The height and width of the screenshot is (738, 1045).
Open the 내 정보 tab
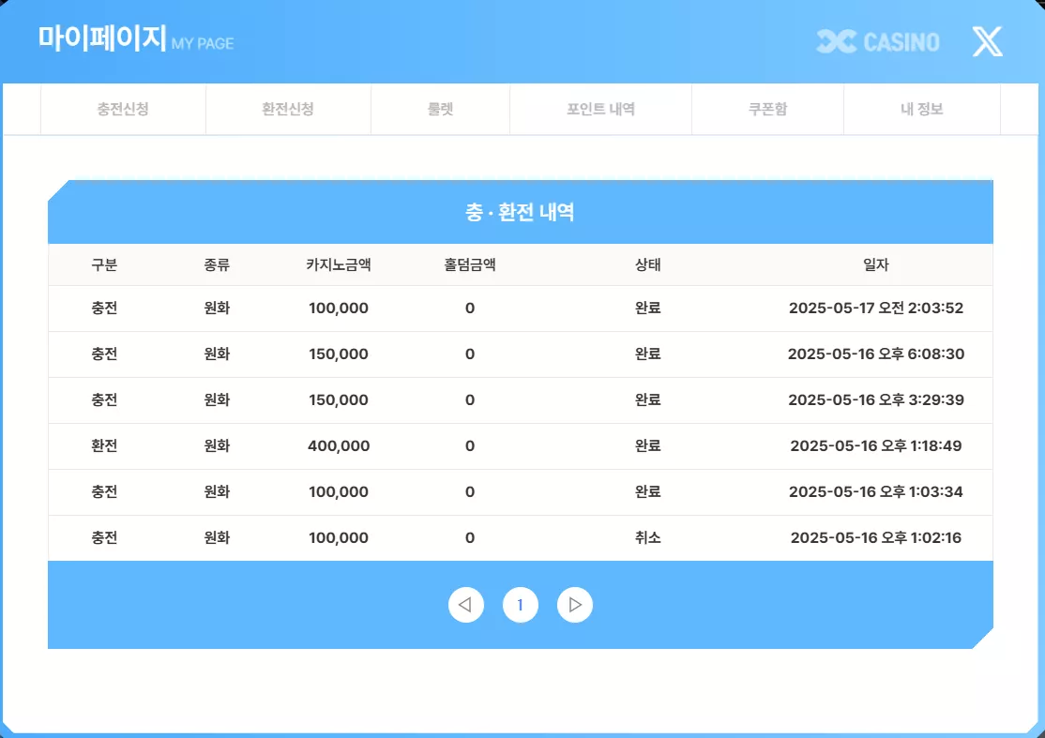coord(922,109)
